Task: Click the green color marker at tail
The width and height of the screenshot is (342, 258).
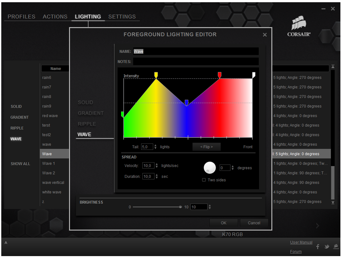Action: click(x=122, y=114)
